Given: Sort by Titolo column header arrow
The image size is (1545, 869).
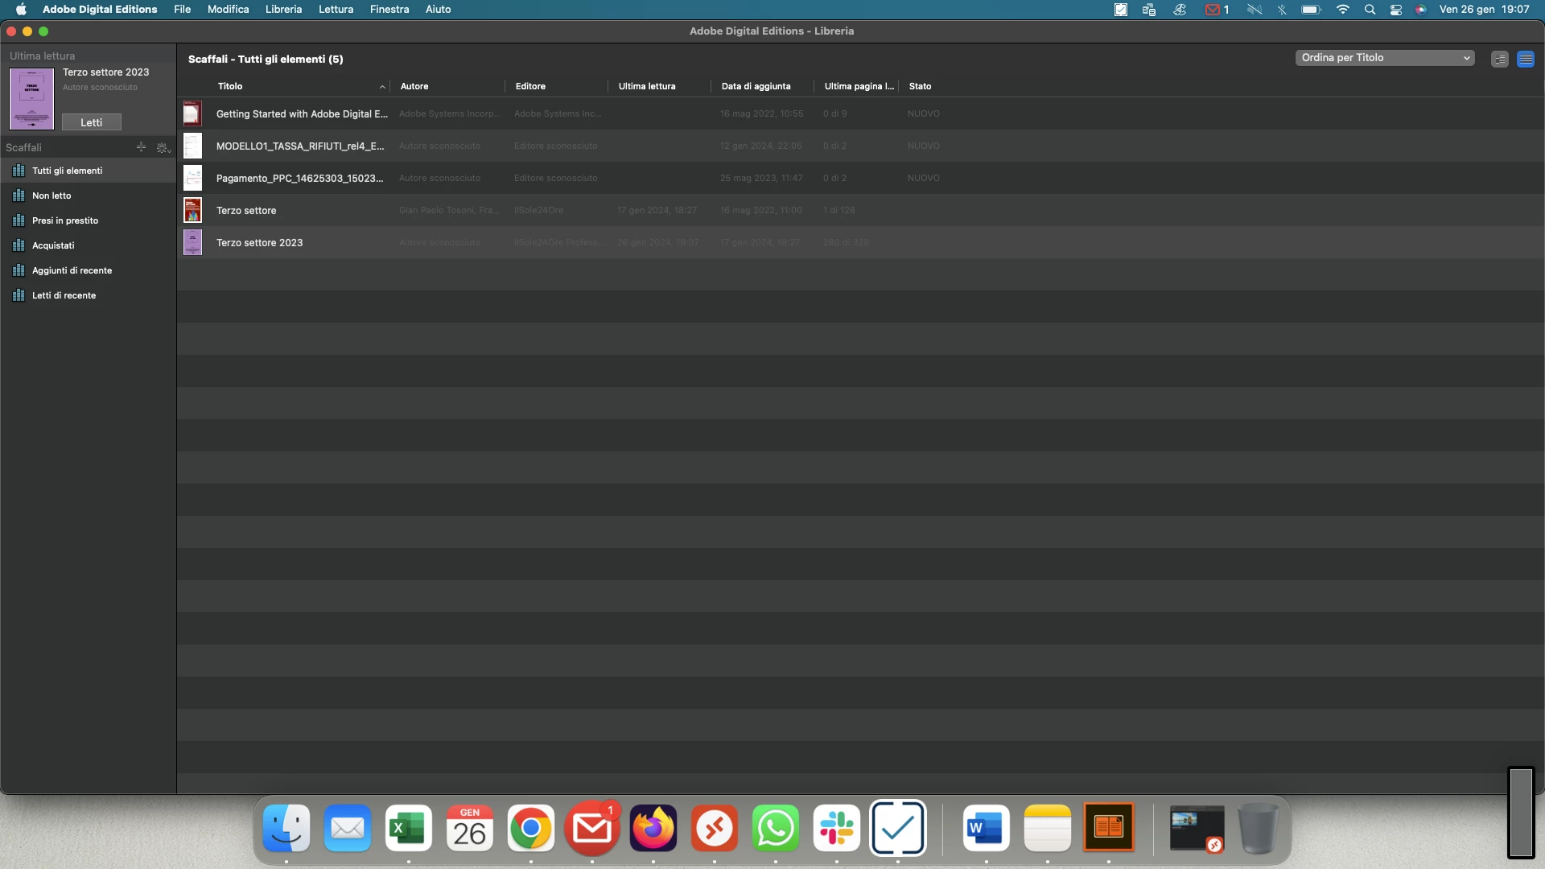Looking at the screenshot, I should pos(381,87).
